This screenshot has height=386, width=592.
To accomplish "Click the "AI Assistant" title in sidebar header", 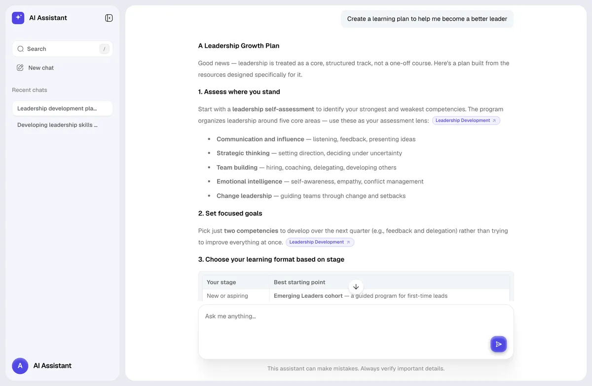I will coord(48,18).
